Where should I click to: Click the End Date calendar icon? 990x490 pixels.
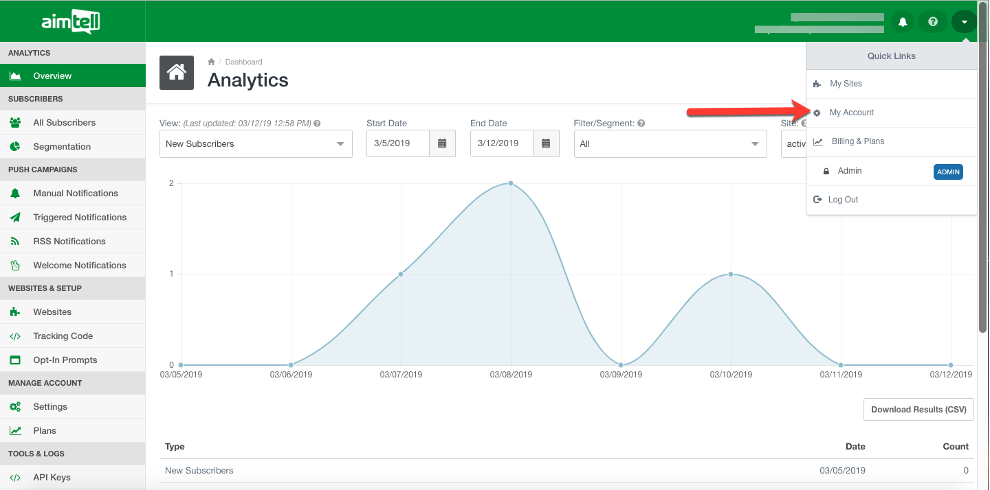(546, 143)
